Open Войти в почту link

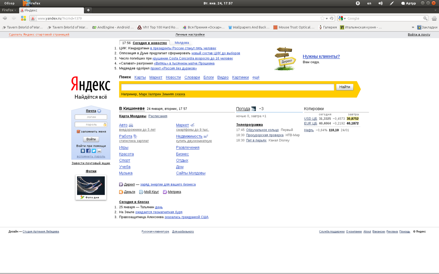click(x=419, y=35)
